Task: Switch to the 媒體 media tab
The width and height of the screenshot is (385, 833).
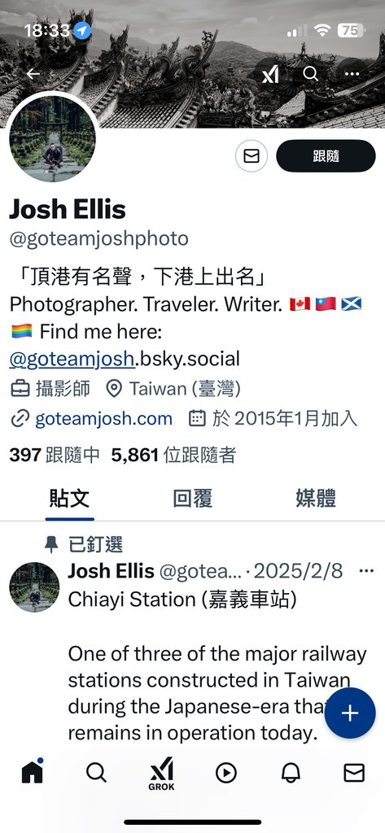Action: coord(316,499)
